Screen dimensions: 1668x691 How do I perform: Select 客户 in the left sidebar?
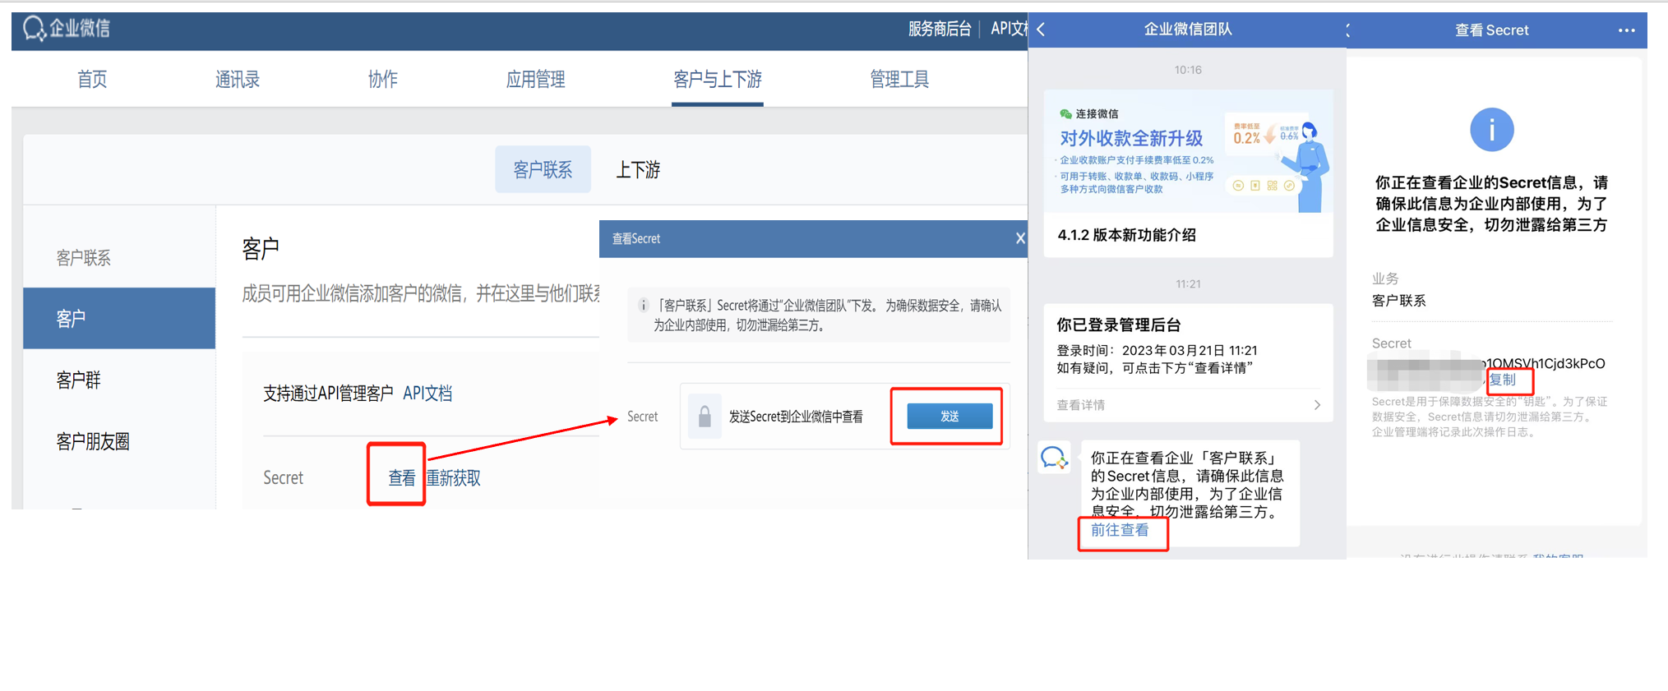[119, 318]
